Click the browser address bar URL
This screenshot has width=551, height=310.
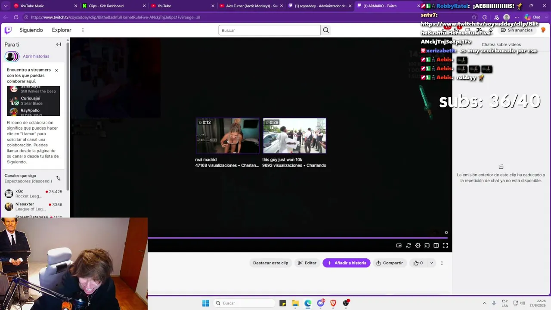tap(115, 17)
